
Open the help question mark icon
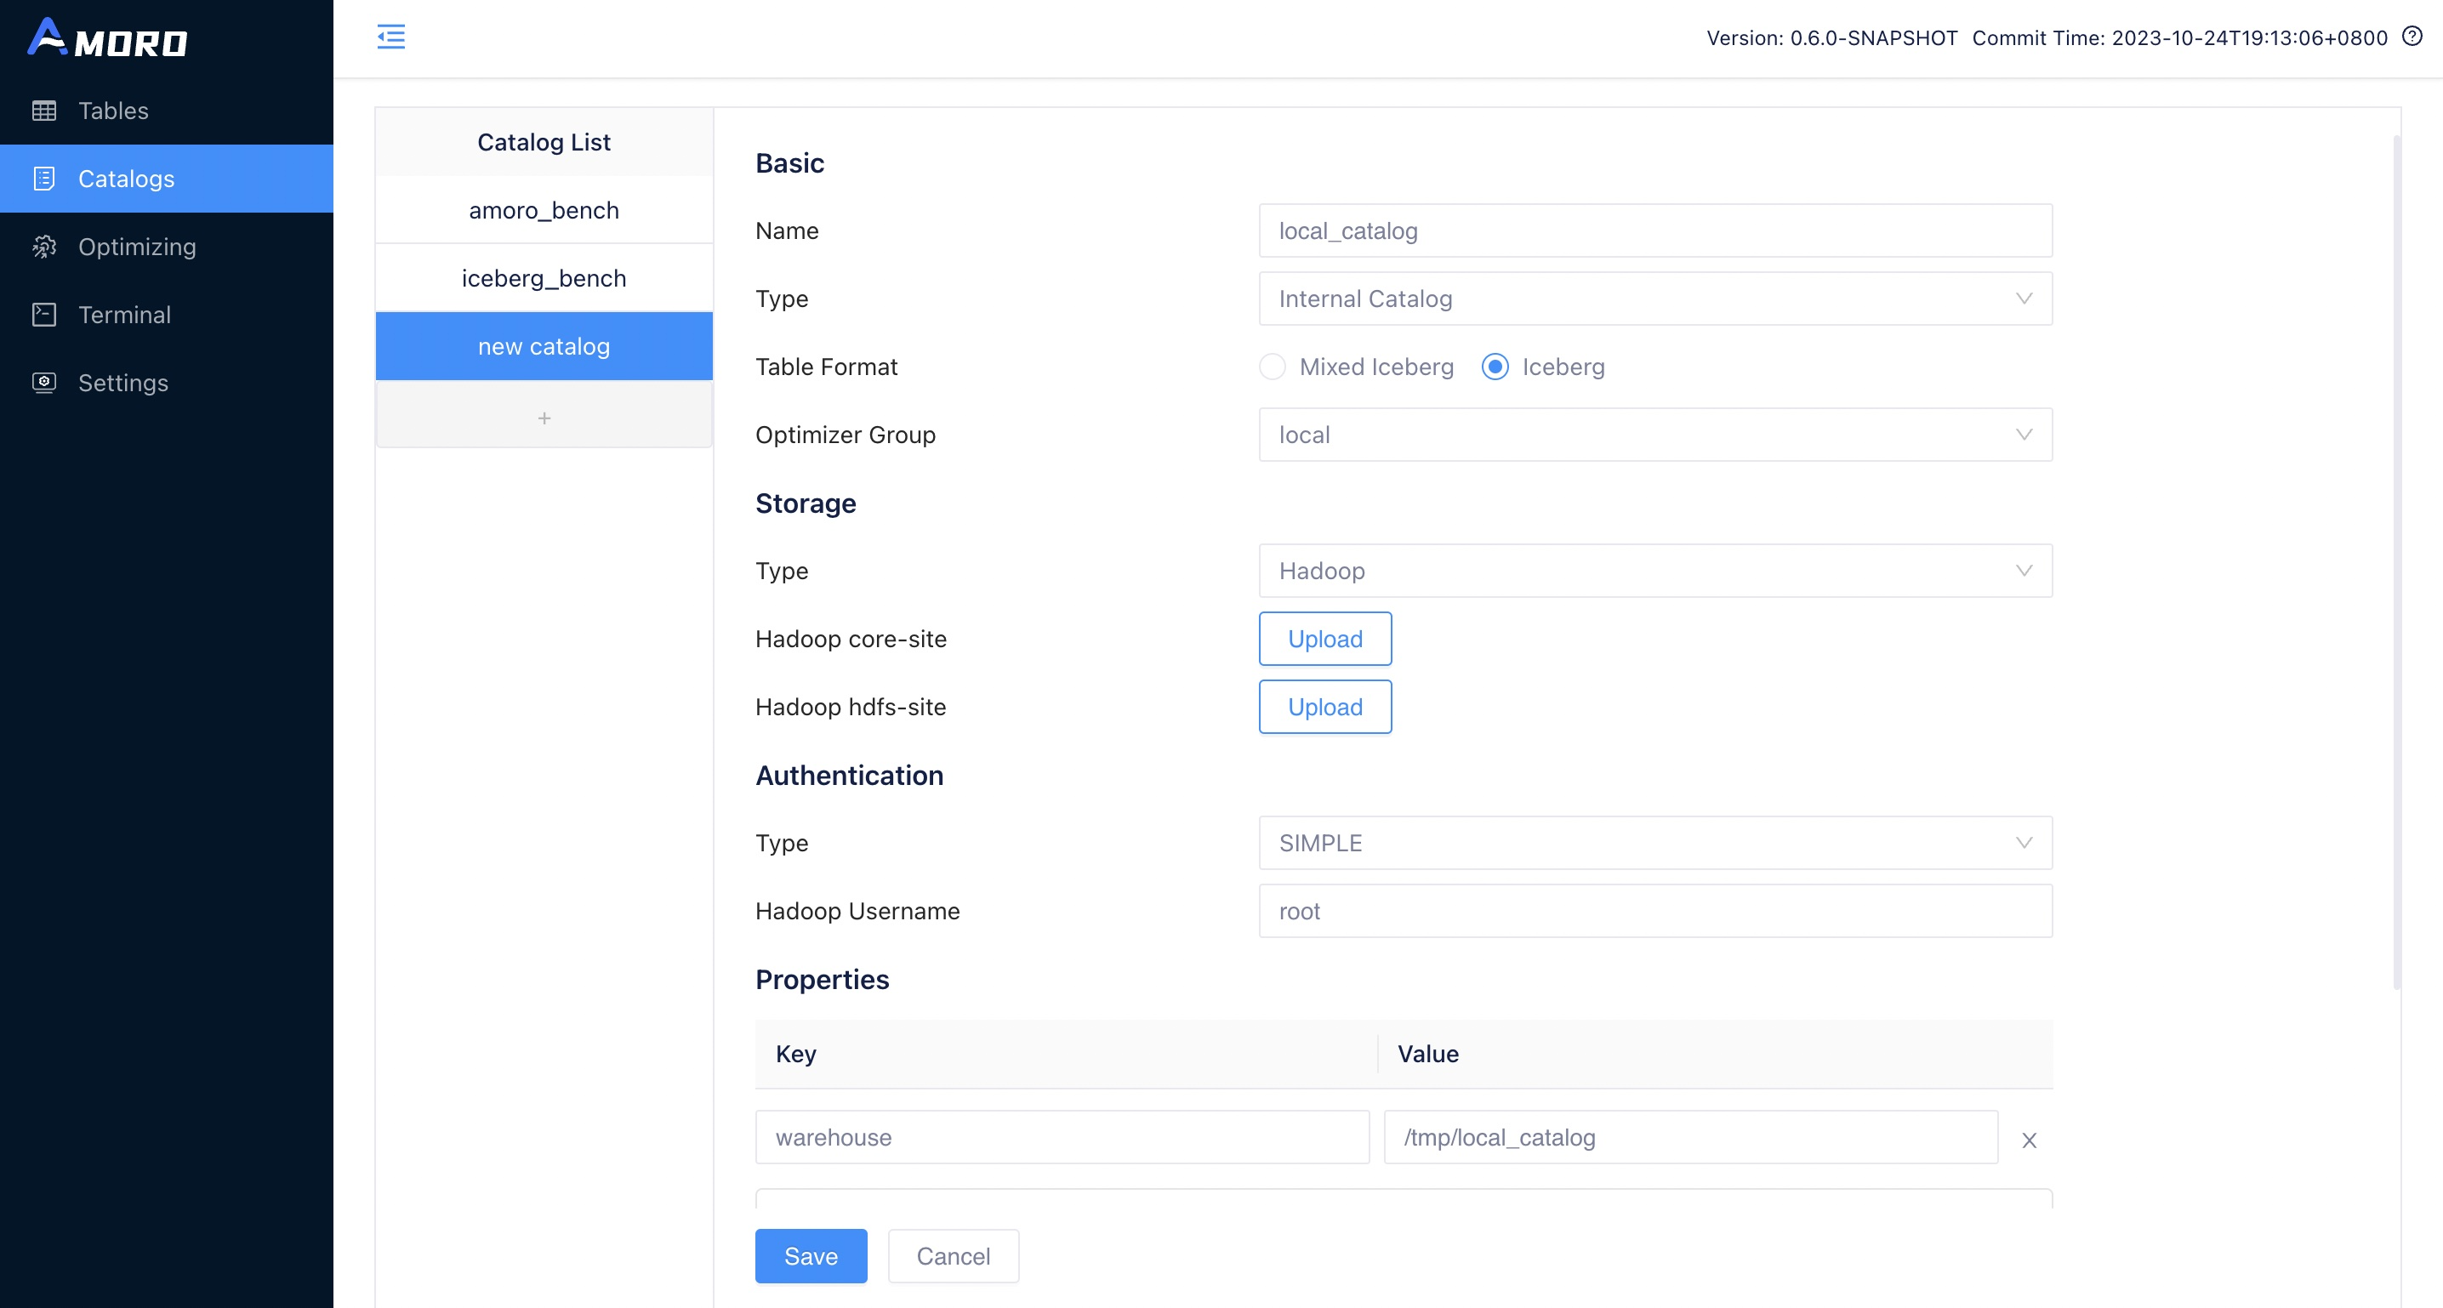[x=2413, y=36]
